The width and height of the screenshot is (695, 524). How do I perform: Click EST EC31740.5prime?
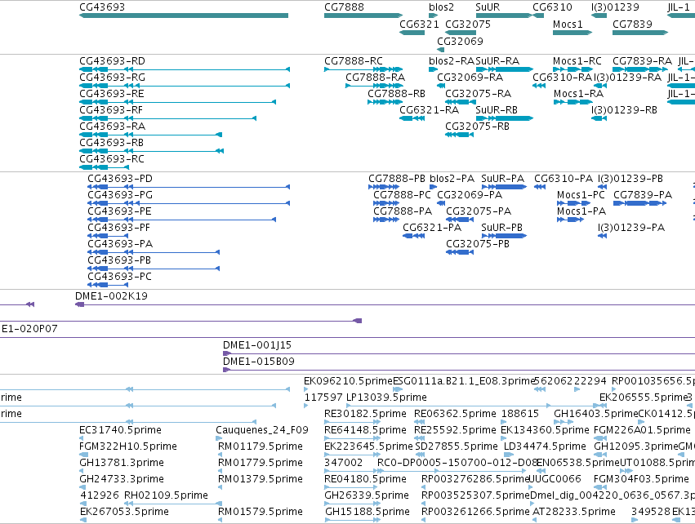point(121,430)
